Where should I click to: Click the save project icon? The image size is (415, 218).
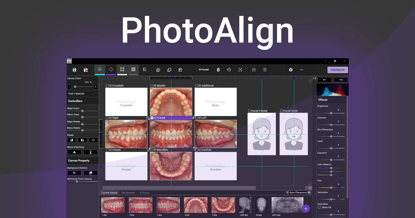pos(74,70)
